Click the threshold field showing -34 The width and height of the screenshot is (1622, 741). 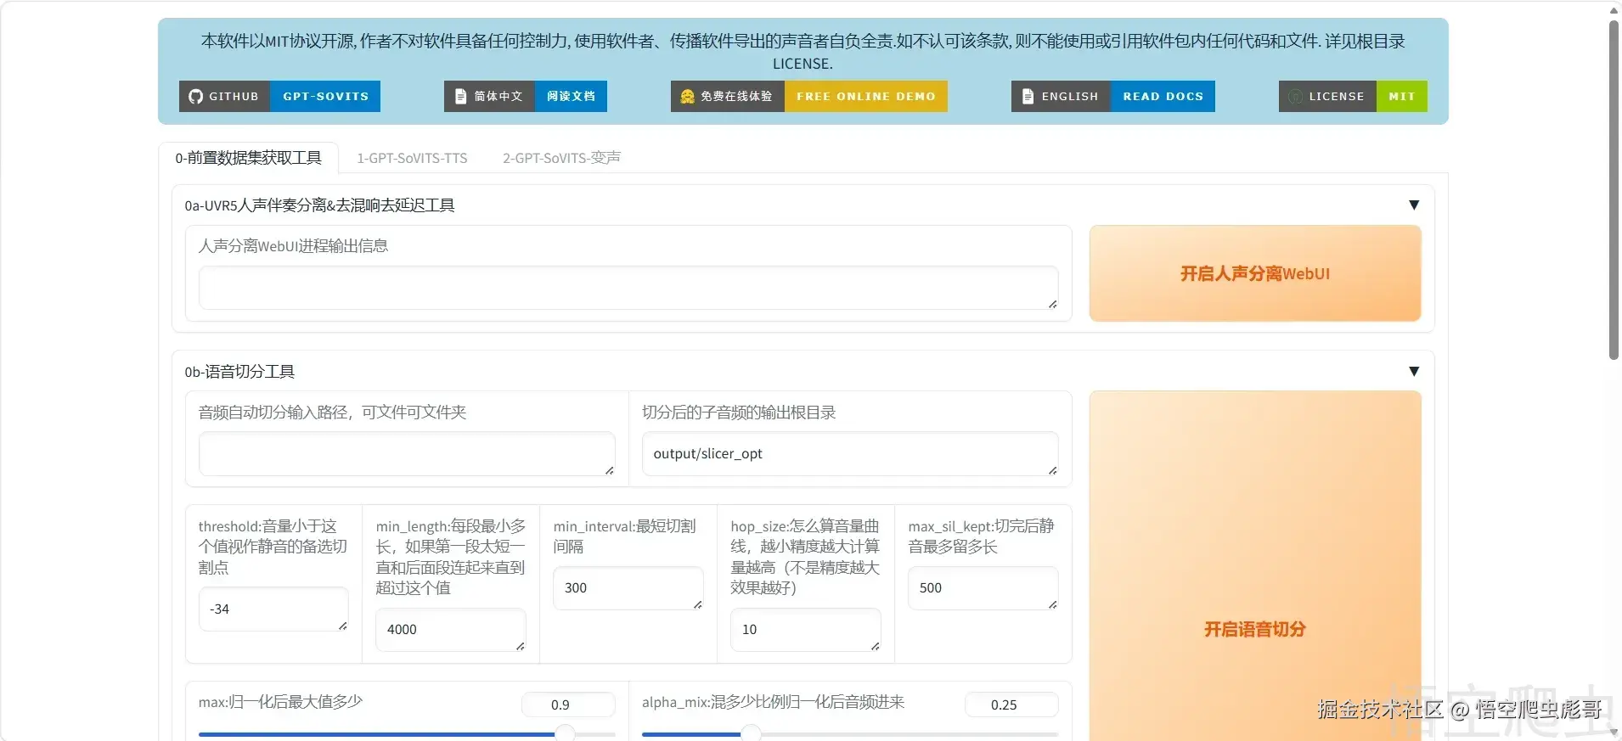coord(273,609)
